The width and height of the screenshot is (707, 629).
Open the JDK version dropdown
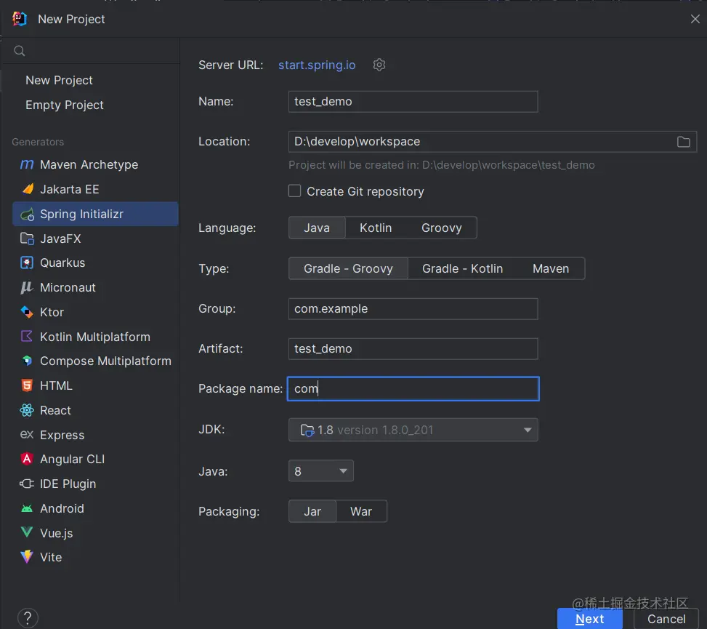pos(413,430)
